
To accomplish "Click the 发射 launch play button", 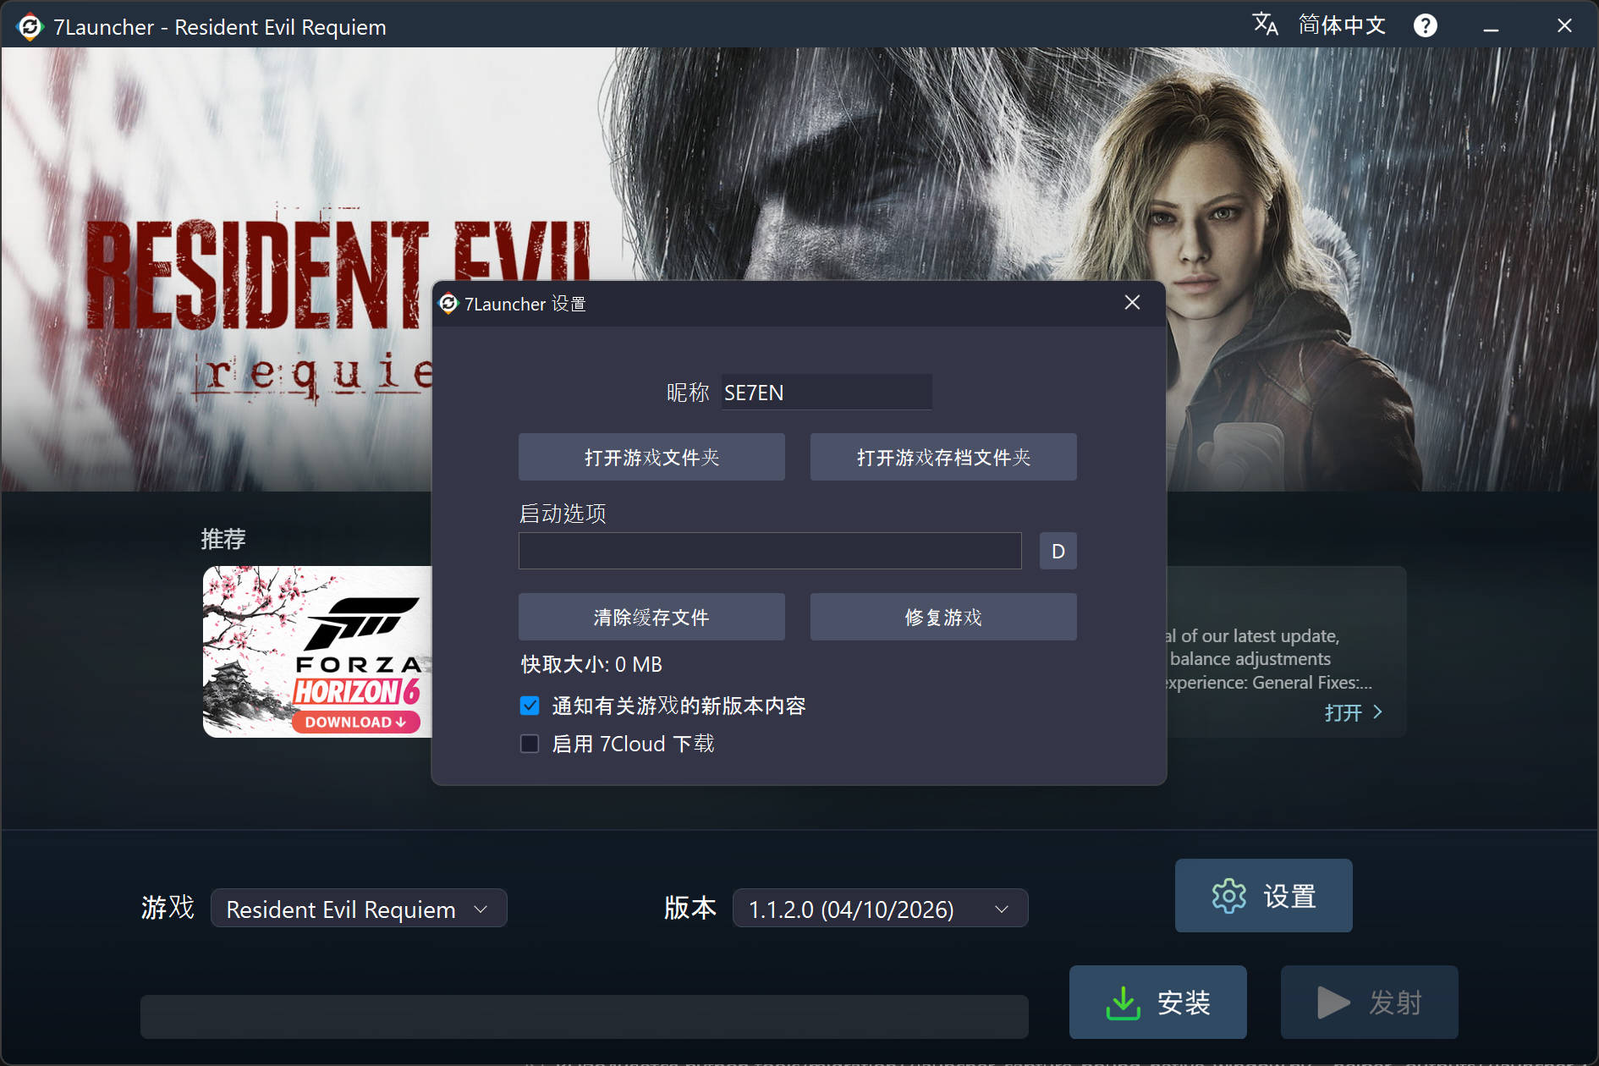I will click(x=1369, y=1003).
